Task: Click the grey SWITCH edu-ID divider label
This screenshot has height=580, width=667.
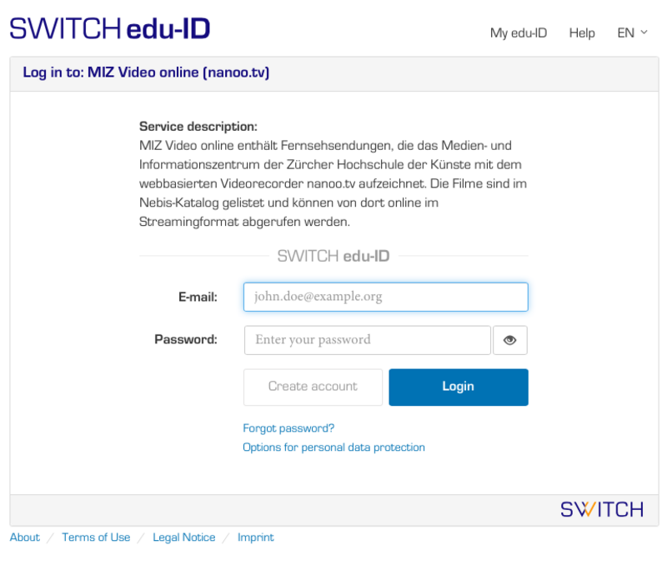Action: 333,256
